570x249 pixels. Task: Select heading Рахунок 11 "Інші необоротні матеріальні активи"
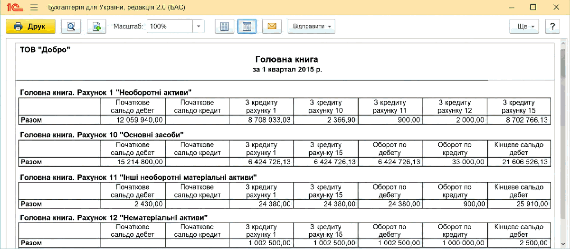click(x=138, y=177)
